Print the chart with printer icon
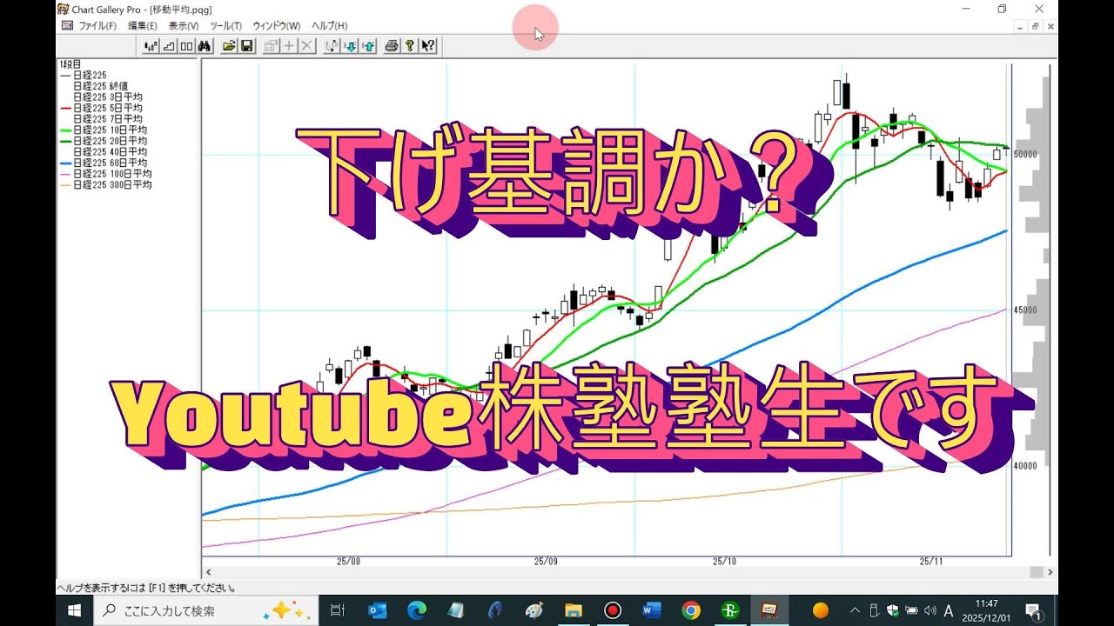The width and height of the screenshot is (1114, 626). click(392, 46)
